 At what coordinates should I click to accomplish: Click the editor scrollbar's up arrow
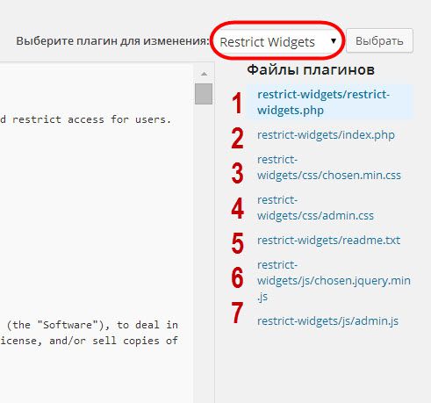(x=204, y=74)
